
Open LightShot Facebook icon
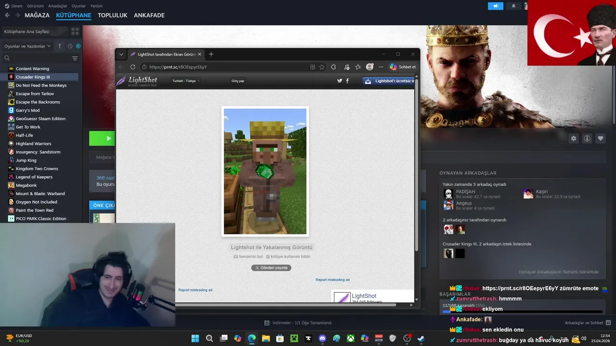347,81
